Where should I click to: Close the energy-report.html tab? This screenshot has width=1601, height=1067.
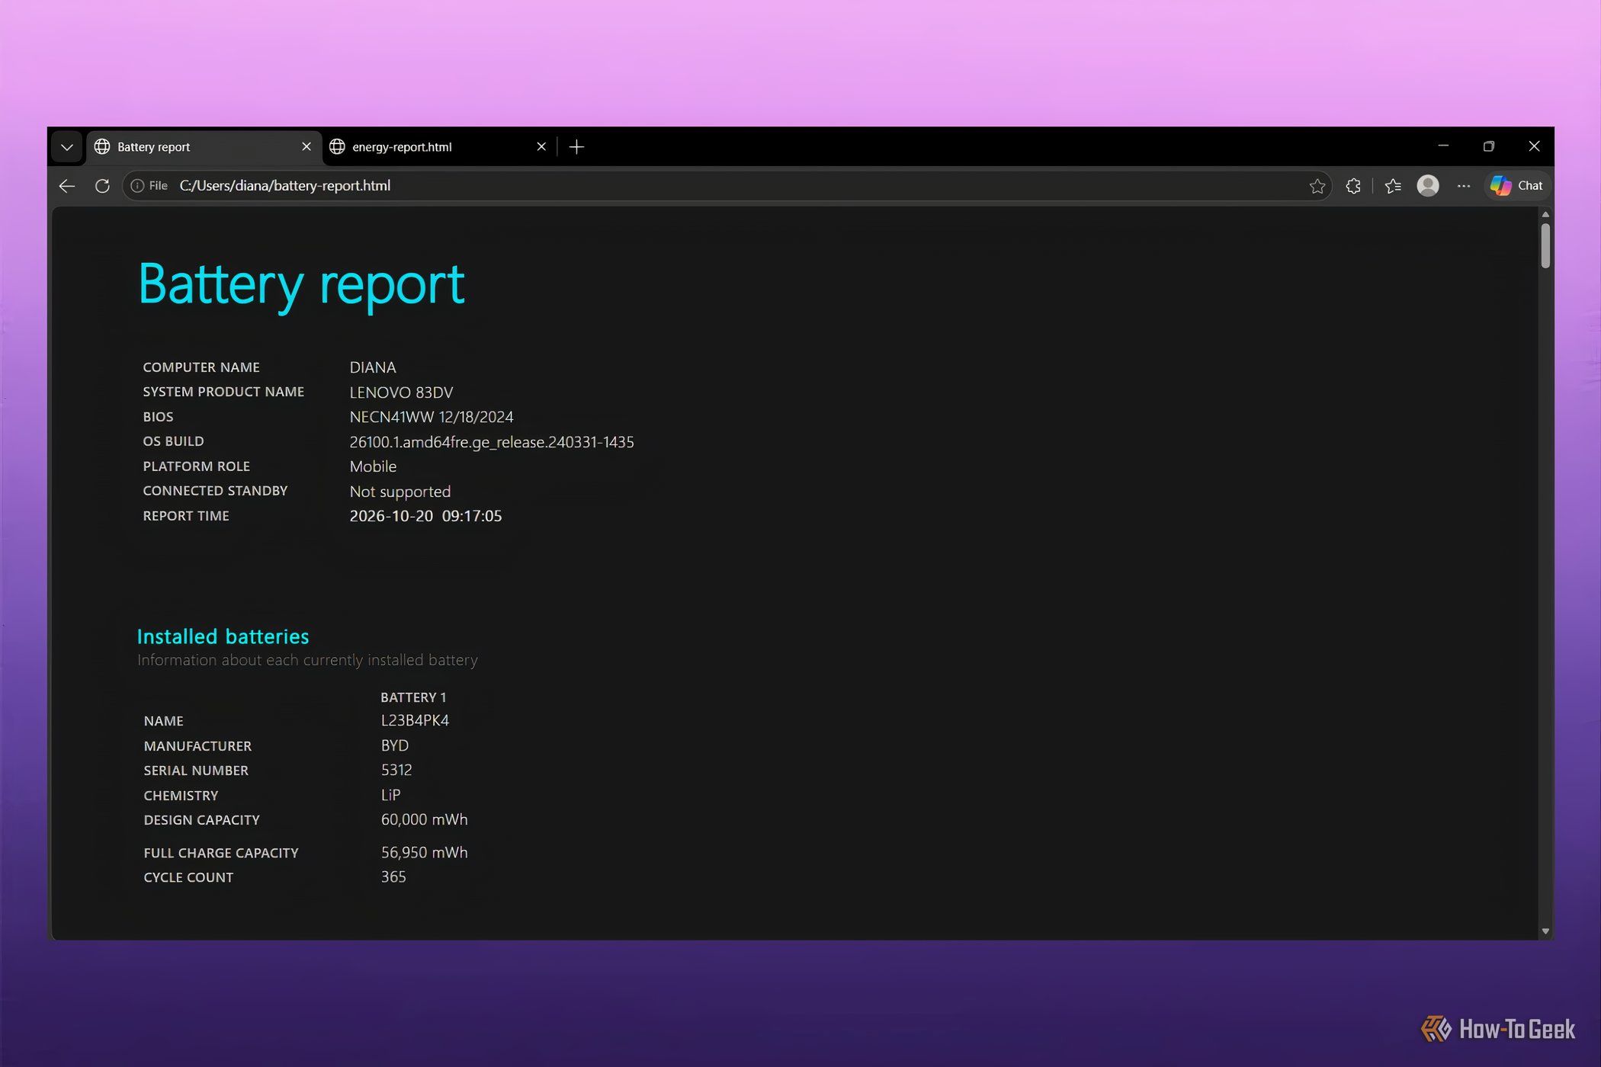[x=541, y=146]
